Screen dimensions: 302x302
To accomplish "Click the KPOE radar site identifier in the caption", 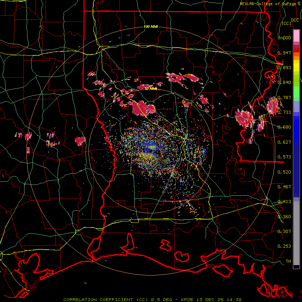I will [x=188, y=300].
